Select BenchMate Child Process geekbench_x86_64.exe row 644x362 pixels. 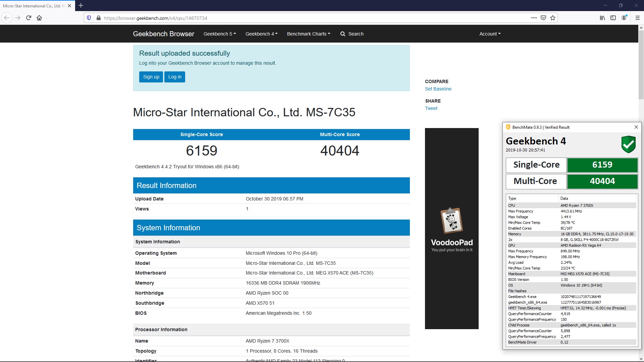pos(572,325)
